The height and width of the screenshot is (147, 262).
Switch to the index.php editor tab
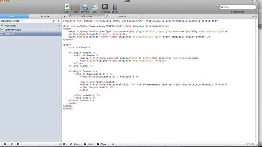(86, 16)
